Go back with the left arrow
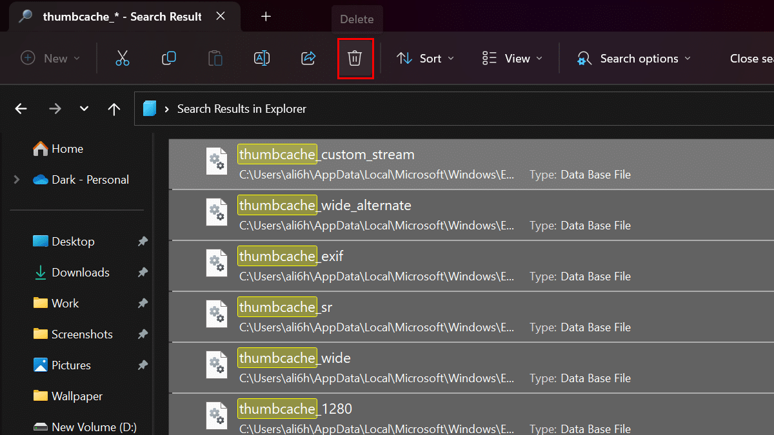The height and width of the screenshot is (435, 774). point(21,109)
